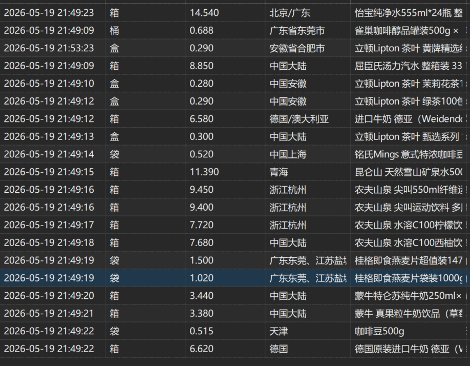
Task: Select the weight value 6.620
Action: pyautogui.click(x=201, y=349)
